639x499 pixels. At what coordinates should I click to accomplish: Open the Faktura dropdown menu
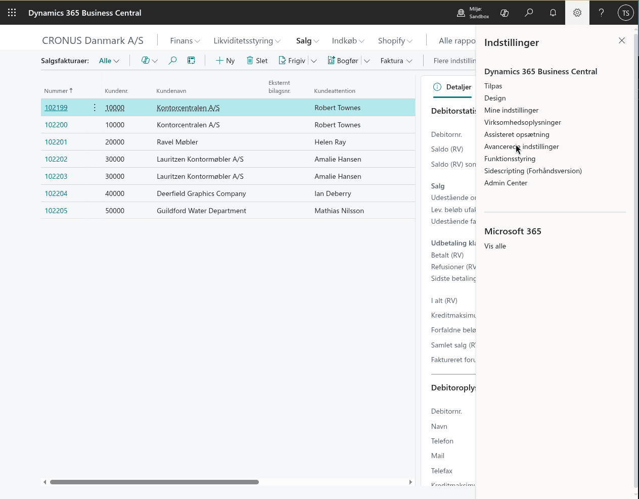point(396,61)
